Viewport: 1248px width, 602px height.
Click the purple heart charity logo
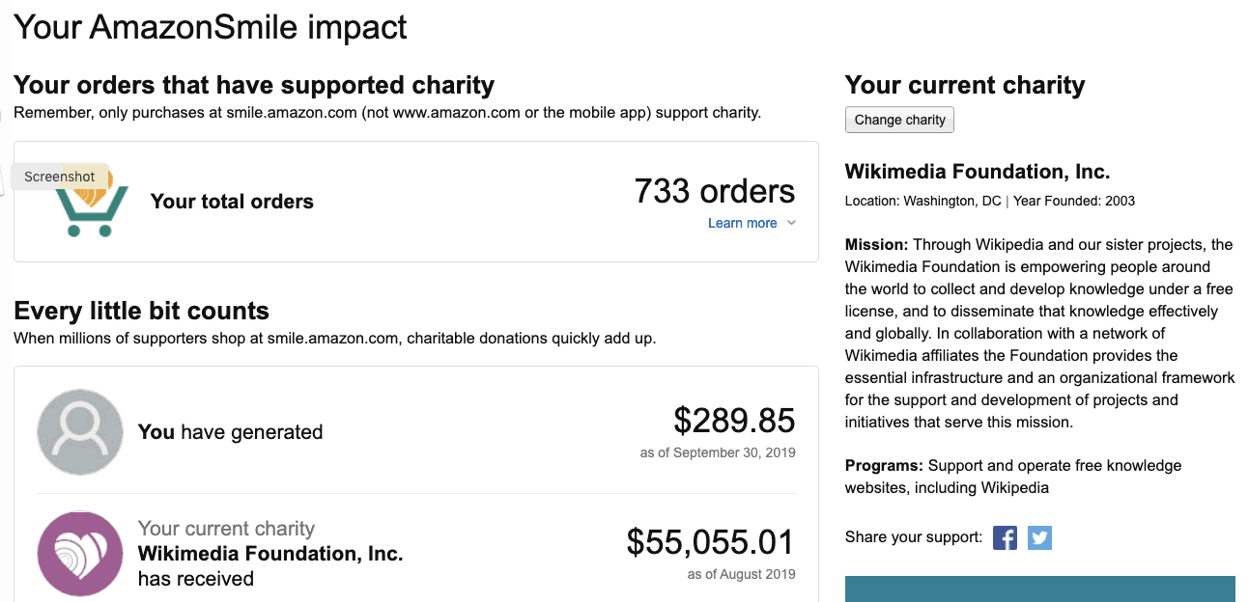[80, 554]
